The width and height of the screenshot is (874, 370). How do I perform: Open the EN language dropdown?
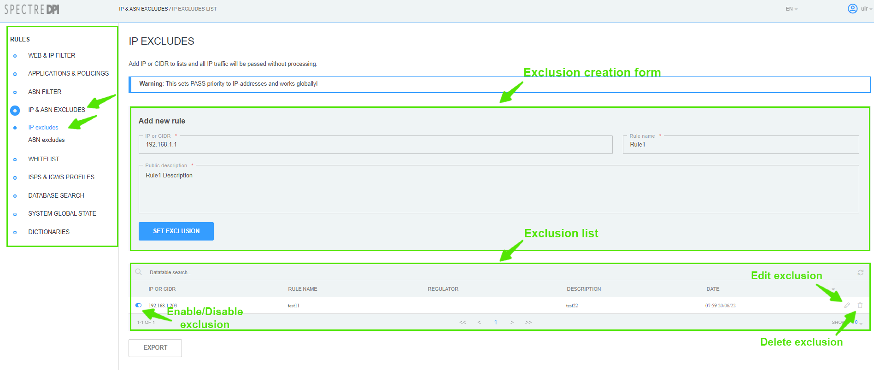pos(791,9)
